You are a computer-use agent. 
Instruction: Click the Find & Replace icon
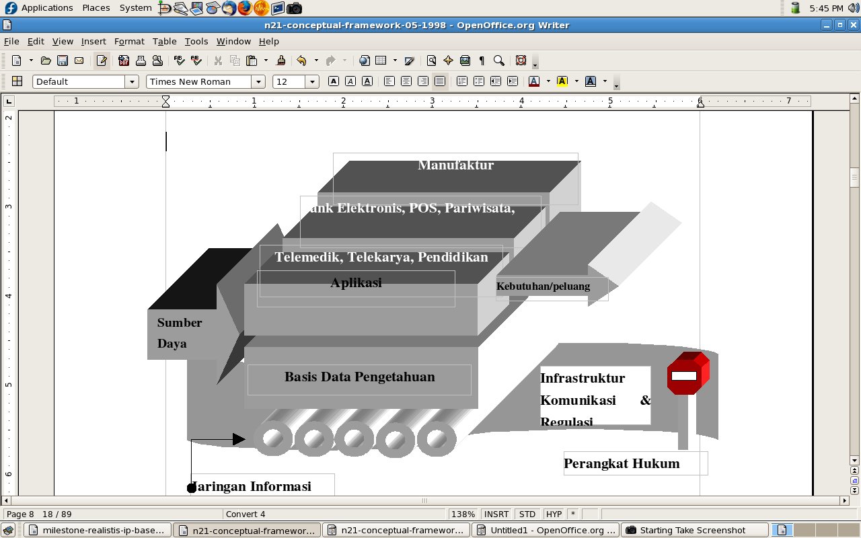click(432, 61)
